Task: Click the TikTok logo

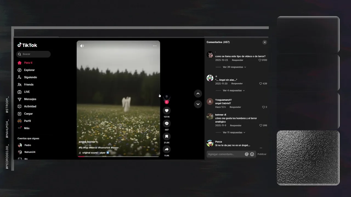Action: click(27, 45)
